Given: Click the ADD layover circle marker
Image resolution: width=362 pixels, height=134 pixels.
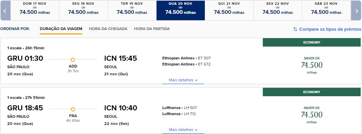Looking at the screenshot, I should [73, 60].
